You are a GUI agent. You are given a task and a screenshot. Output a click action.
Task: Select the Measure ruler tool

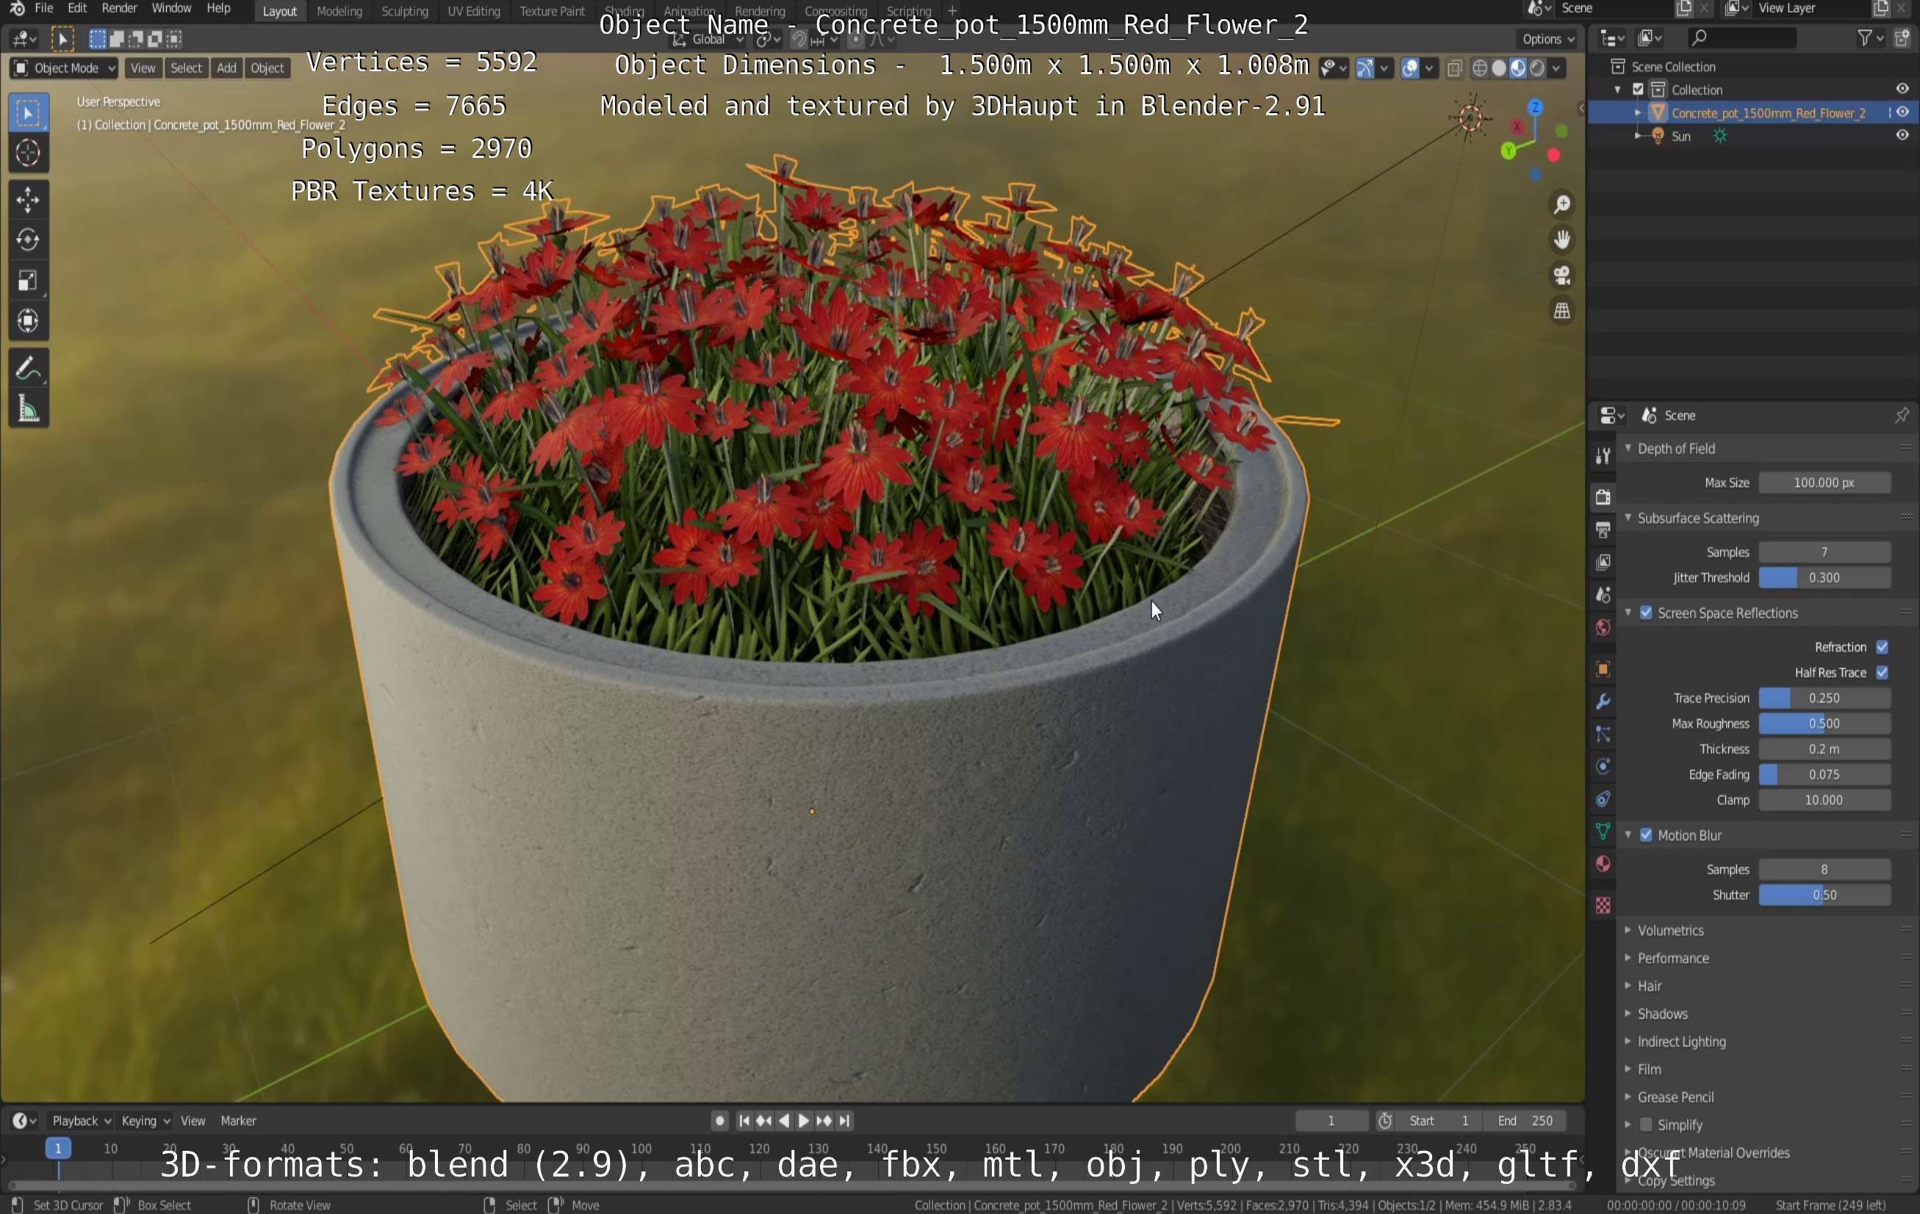[x=28, y=409]
